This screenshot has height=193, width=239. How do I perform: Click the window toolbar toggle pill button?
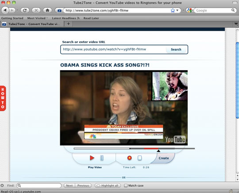click(x=235, y=3)
